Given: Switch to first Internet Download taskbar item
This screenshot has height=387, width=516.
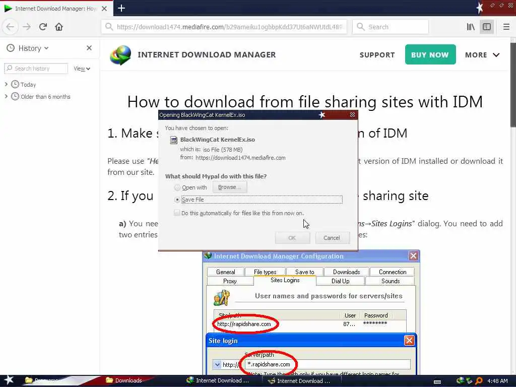Looking at the screenshot, I should pyautogui.click(x=218, y=380).
